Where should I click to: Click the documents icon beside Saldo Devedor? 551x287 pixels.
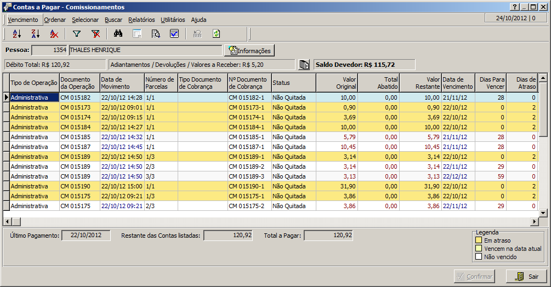304,65
